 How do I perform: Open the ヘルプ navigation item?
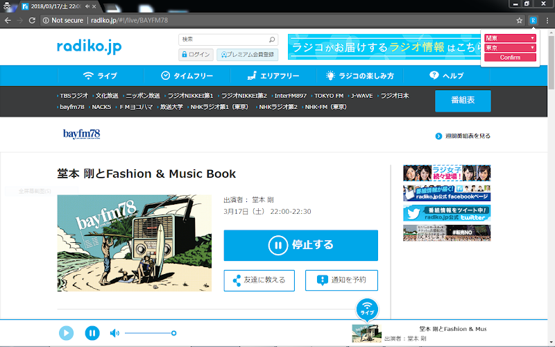[x=446, y=76]
